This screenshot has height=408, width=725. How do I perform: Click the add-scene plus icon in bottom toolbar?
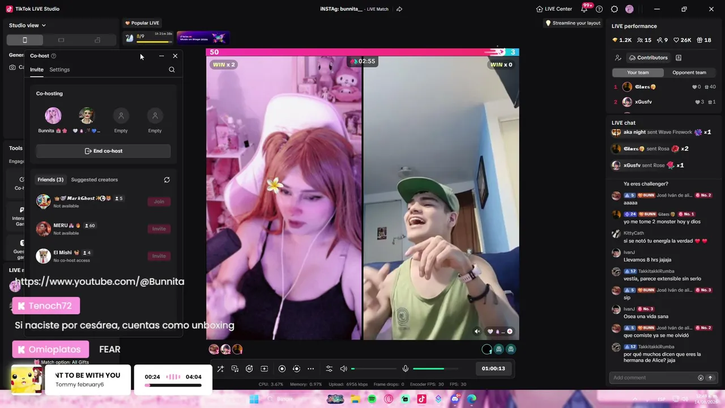(264, 369)
